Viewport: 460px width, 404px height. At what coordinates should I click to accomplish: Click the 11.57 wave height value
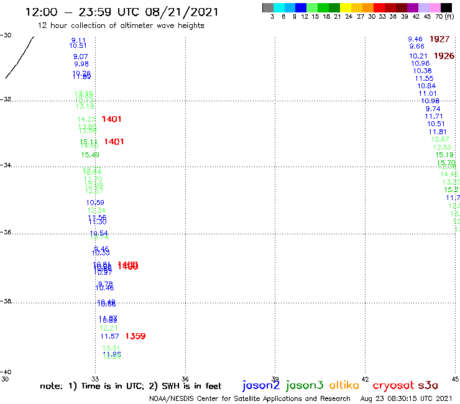tap(110, 336)
